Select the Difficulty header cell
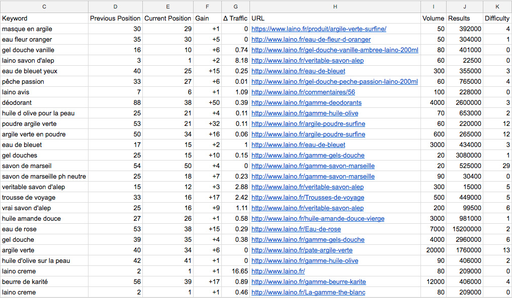 tap(497, 18)
